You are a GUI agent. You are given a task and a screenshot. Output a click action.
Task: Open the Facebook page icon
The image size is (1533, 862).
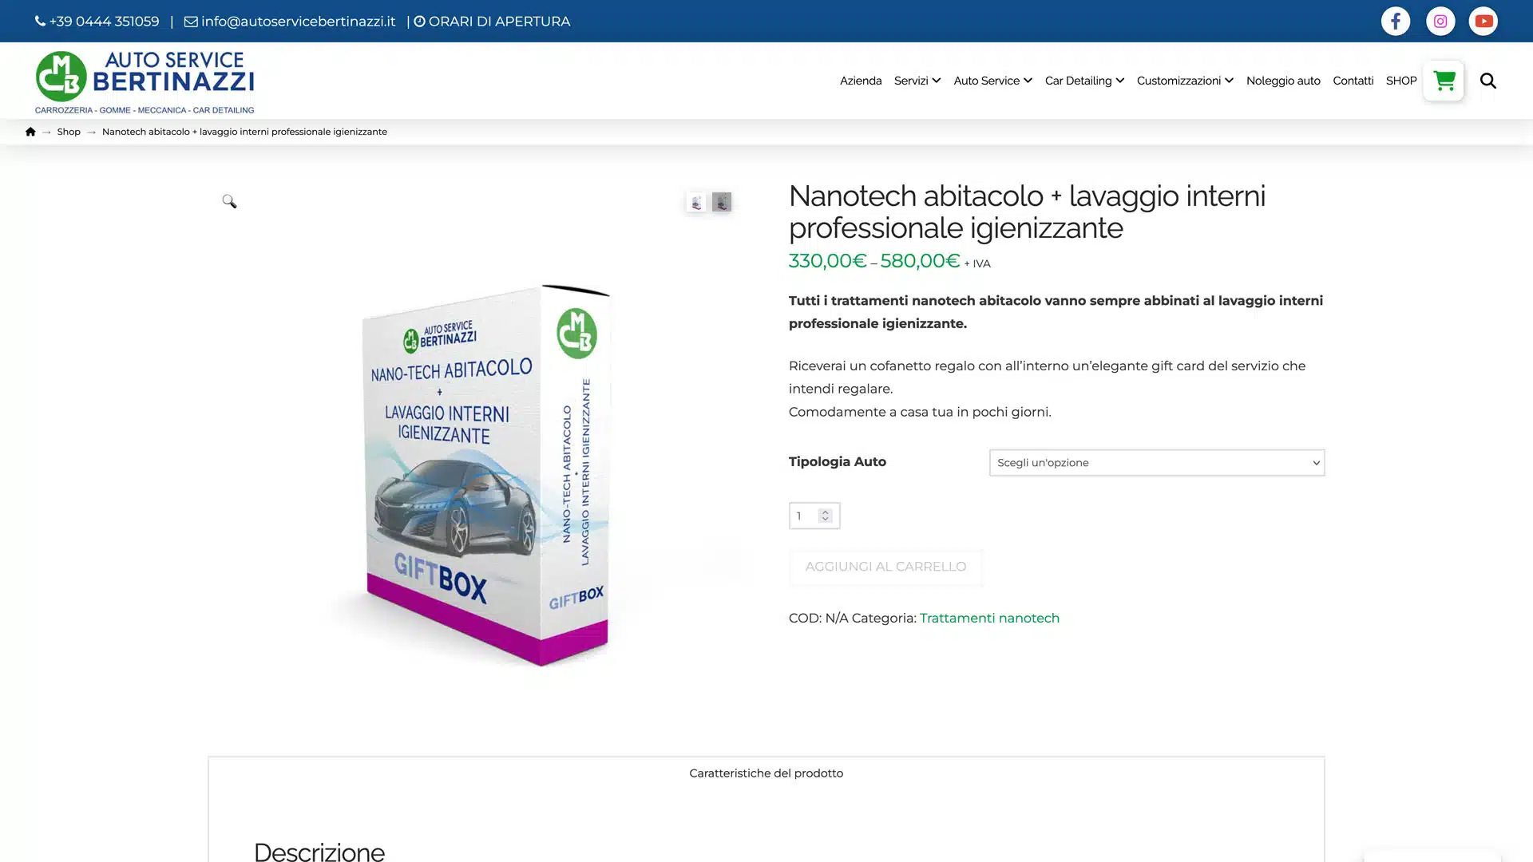click(x=1396, y=22)
